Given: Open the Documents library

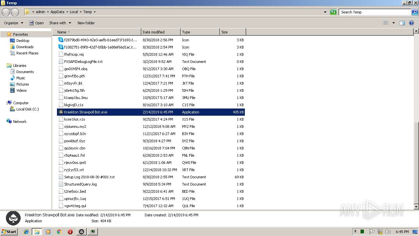Looking at the screenshot, I should point(25,72).
